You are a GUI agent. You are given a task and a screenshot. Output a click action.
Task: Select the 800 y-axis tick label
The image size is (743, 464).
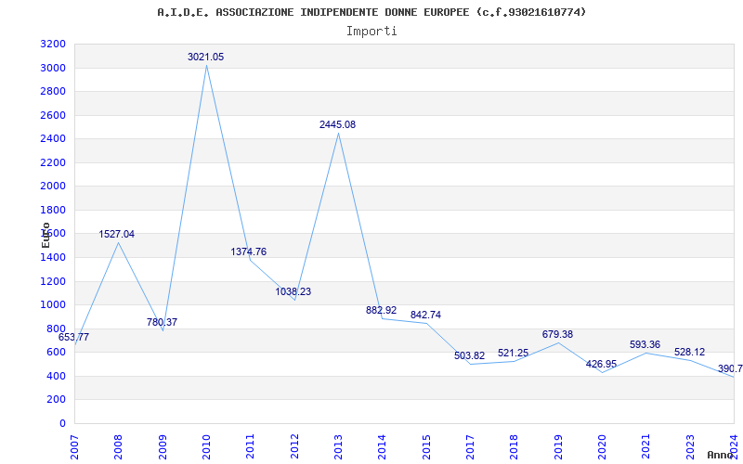(57, 329)
